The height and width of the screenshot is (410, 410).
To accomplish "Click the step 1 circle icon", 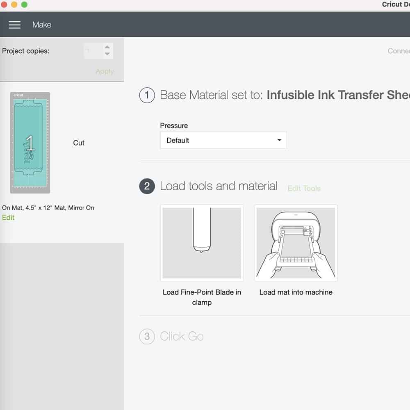I will (x=147, y=95).
